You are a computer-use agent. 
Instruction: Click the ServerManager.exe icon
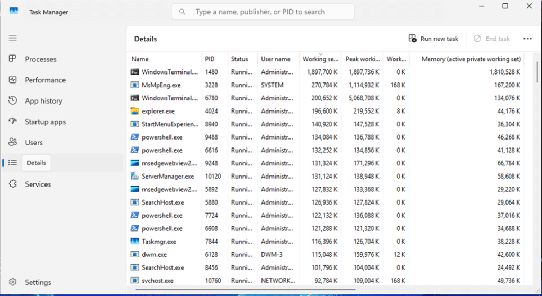point(134,176)
